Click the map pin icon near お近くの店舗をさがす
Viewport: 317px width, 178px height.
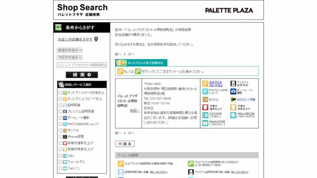pyautogui.click(x=96, y=39)
